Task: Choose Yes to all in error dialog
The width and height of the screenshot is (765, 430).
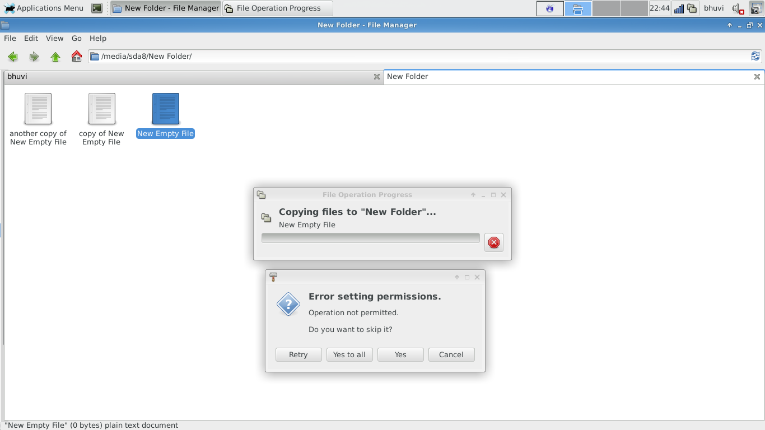Action: [349, 354]
